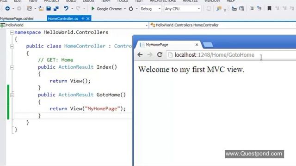The image size is (296, 166).
Task: Open the Undo history dropdown arrow
Action: (72, 9)
